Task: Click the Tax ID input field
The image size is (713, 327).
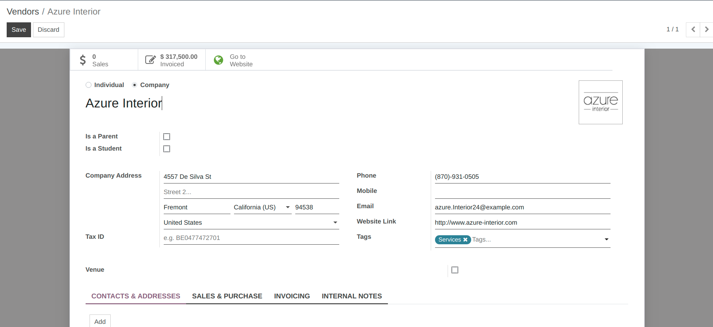Action: pos(251,238)
